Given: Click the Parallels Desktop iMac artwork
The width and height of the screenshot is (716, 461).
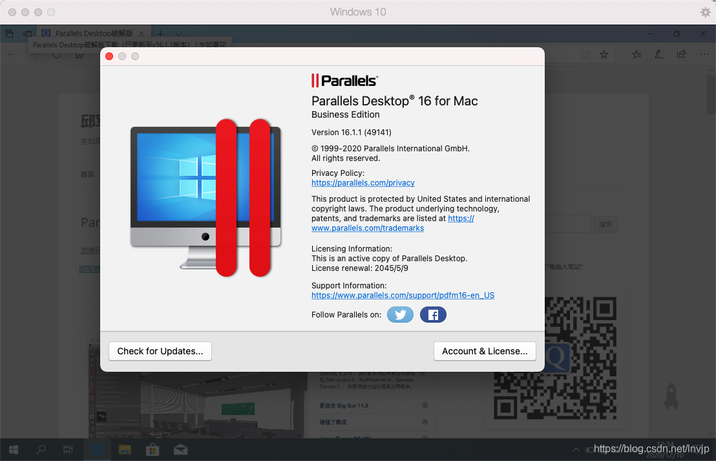Looking at the screenshot, I should [x=205, y=198].
